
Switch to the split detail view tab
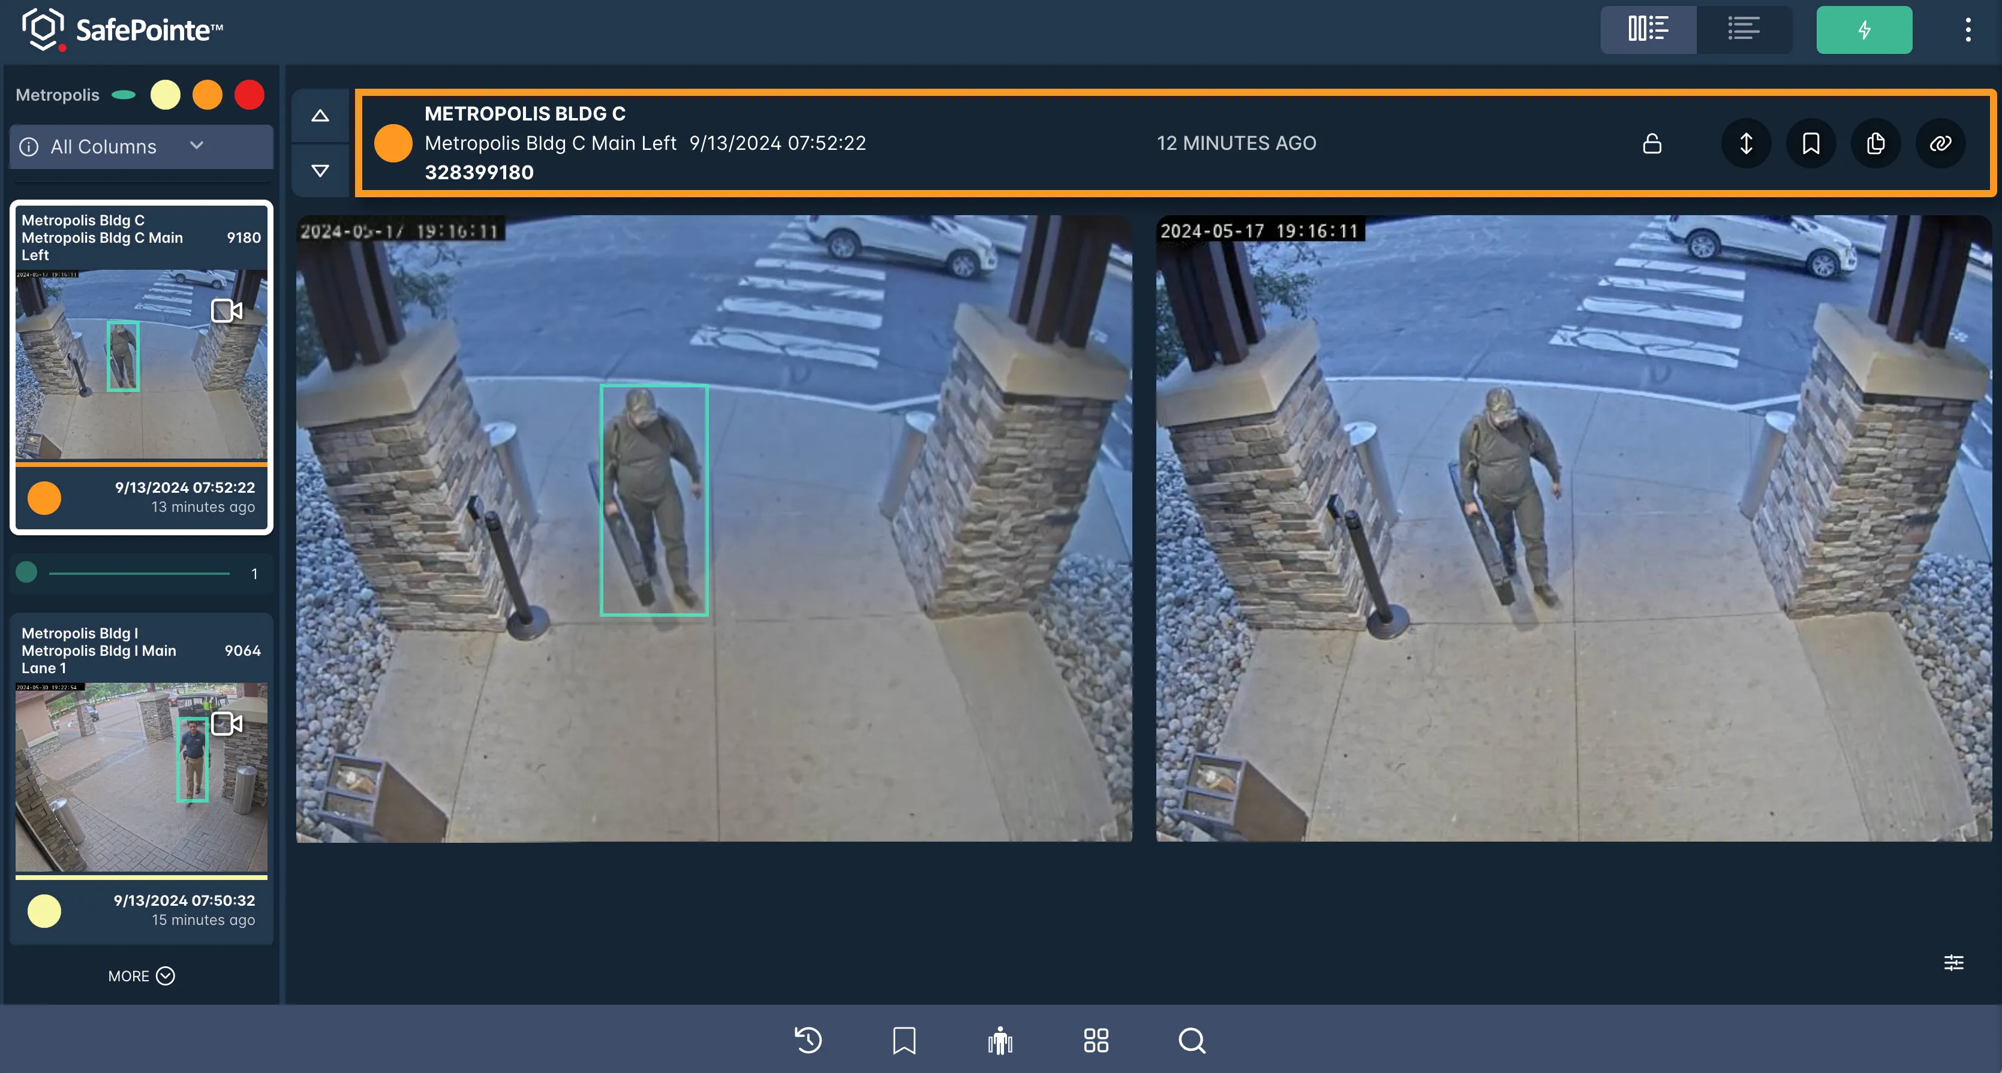pyautogui.click(x=1648, y=29)
